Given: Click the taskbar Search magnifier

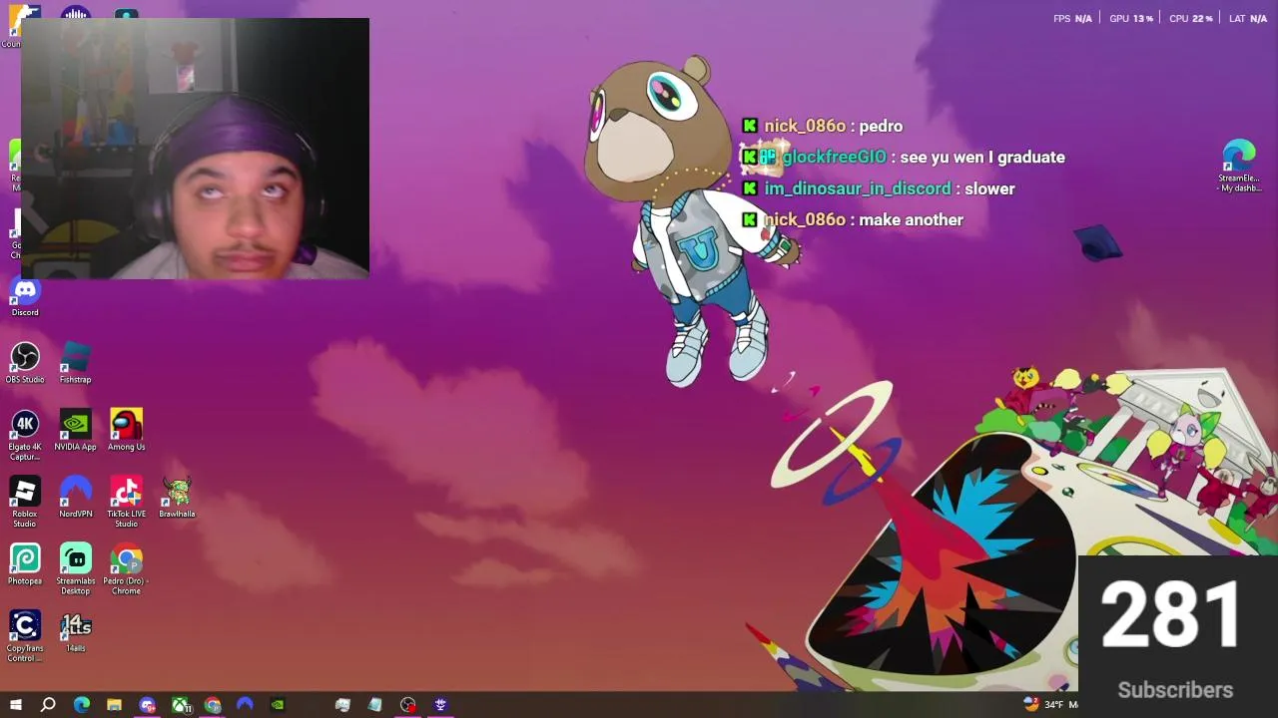Looking at the screenshot, I should coord(48,705).
